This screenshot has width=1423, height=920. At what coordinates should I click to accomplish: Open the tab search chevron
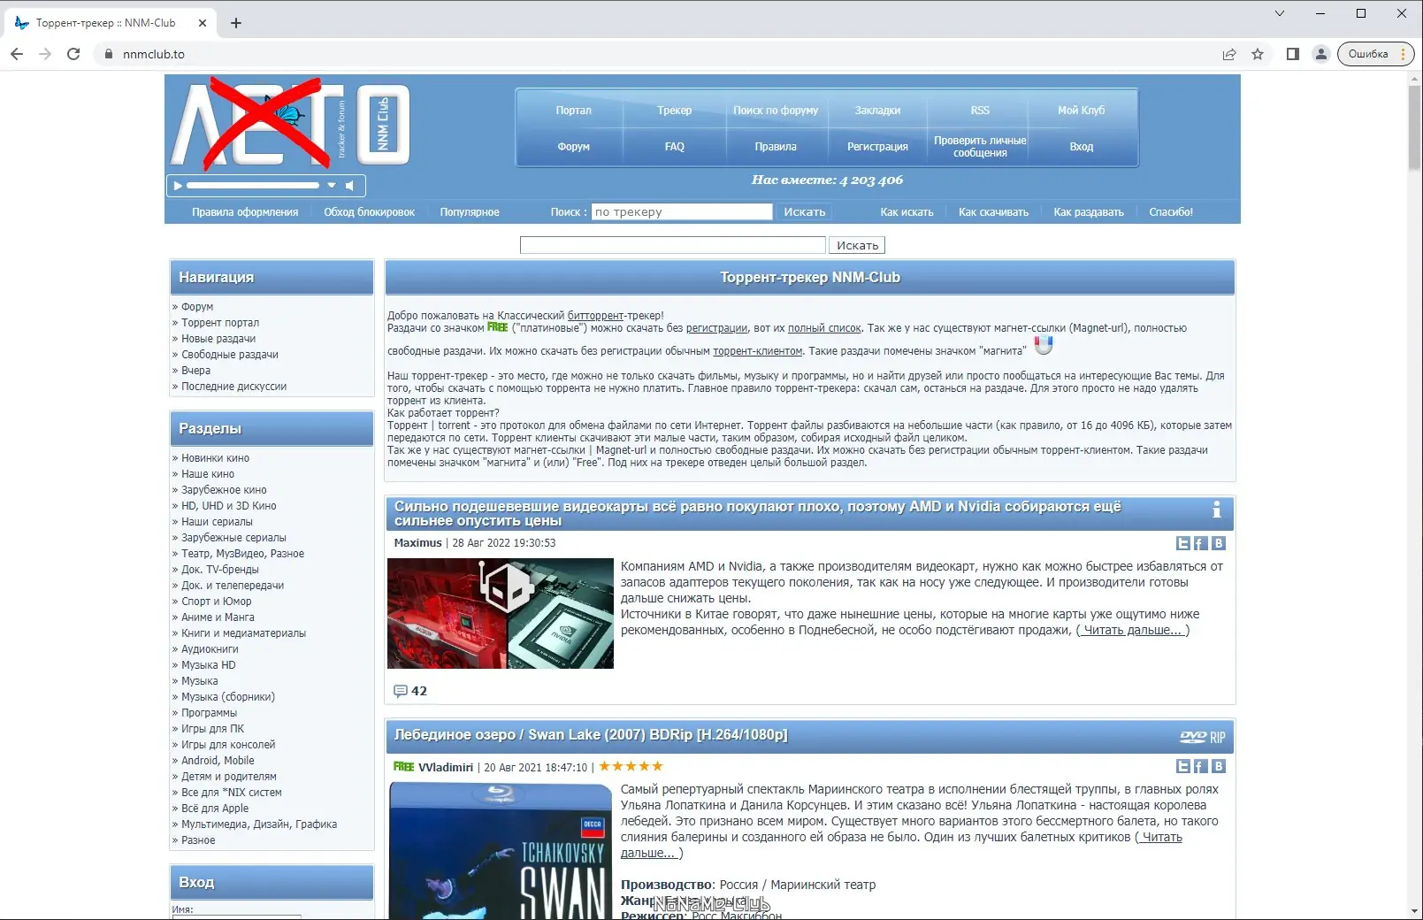point(1280,13)
